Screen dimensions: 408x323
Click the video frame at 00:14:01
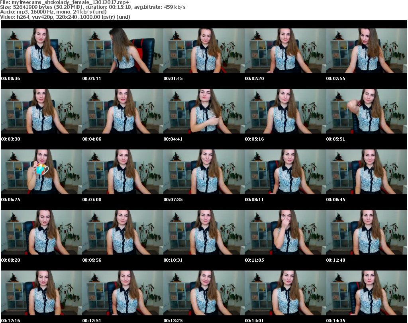[x=285, y=293]
